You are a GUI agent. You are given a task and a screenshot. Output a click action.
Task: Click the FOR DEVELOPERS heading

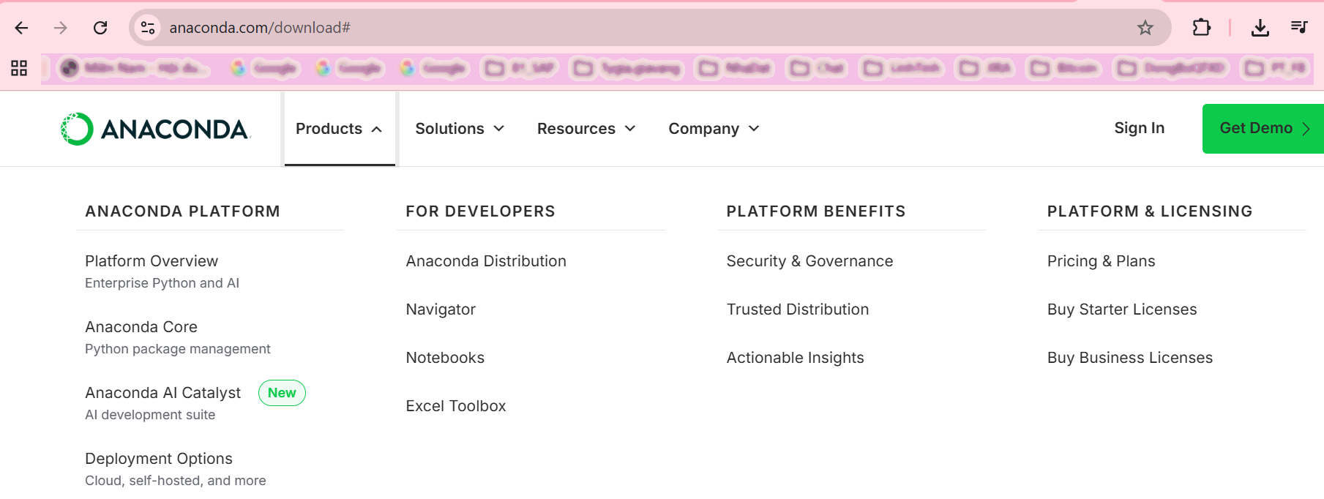tap(480, 211)
